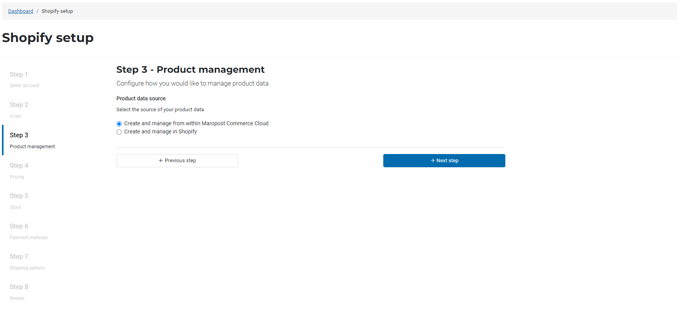Click 'Select the source of your product data' text

click(x=160, y=110)
